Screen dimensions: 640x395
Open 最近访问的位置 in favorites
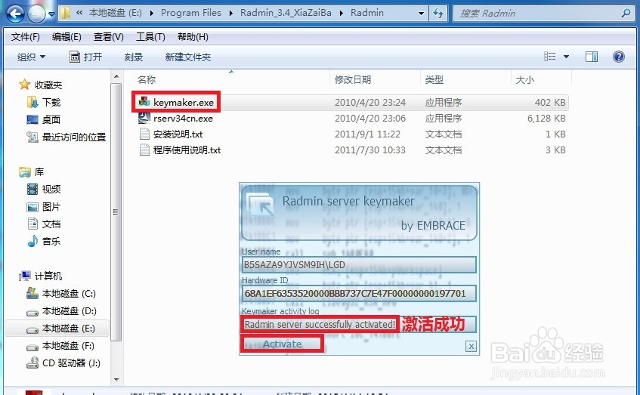click(x=74, y=137)
